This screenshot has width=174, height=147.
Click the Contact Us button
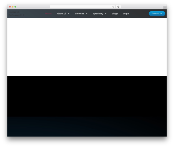(157, 14)
